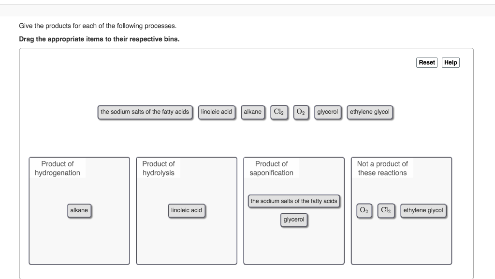Open the Help button

coord(451,62)
